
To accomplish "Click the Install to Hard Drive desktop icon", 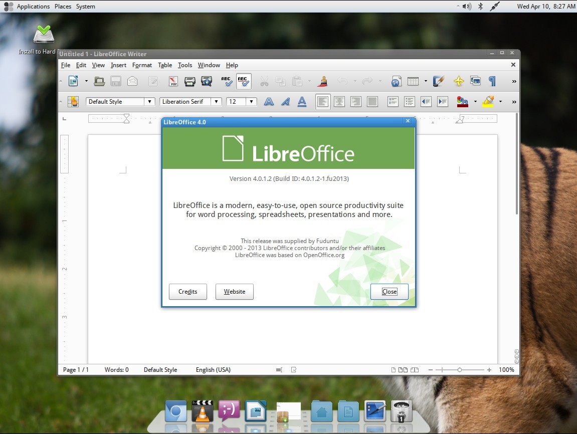I will 44,40.
